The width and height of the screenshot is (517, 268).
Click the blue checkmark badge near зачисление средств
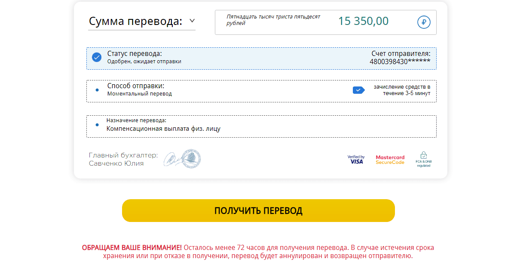[x=358, y=90]
